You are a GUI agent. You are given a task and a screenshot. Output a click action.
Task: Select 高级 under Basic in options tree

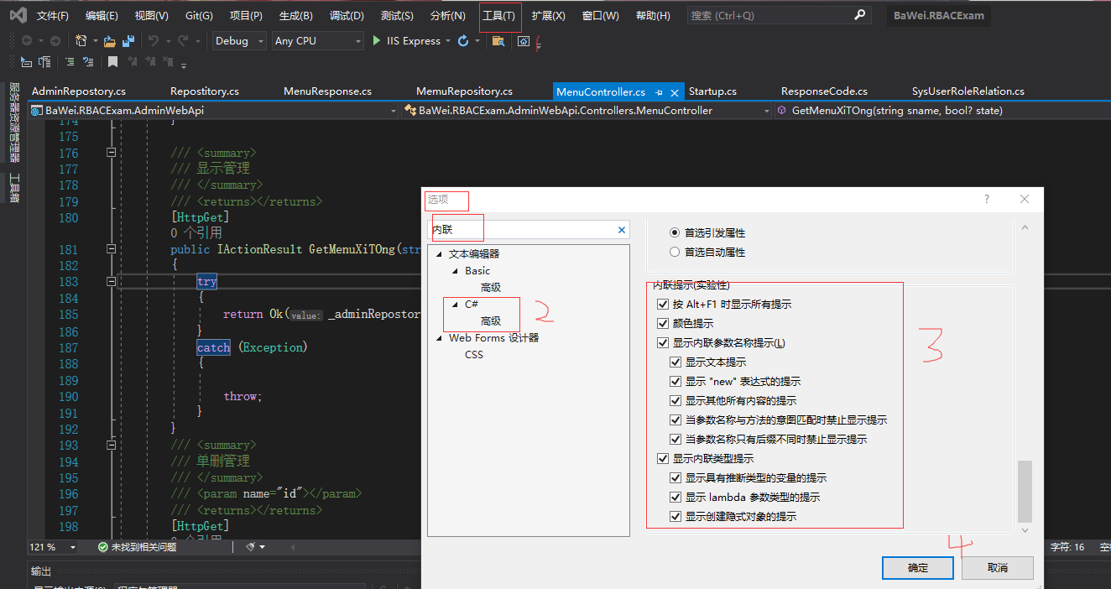(x=491, y=288)
